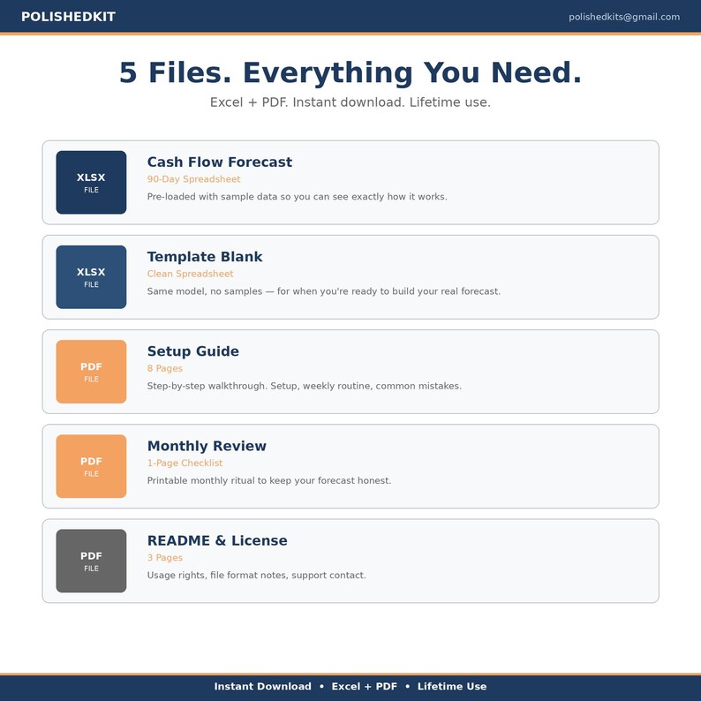Click the POLISHEDKIT logo in the header

(68, 17)
